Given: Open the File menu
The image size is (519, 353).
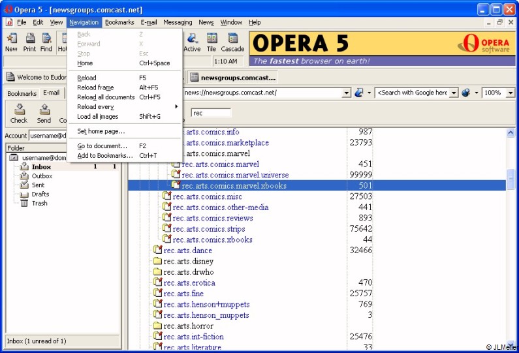Looking at the screenshot, I should [x=22, y=22].
